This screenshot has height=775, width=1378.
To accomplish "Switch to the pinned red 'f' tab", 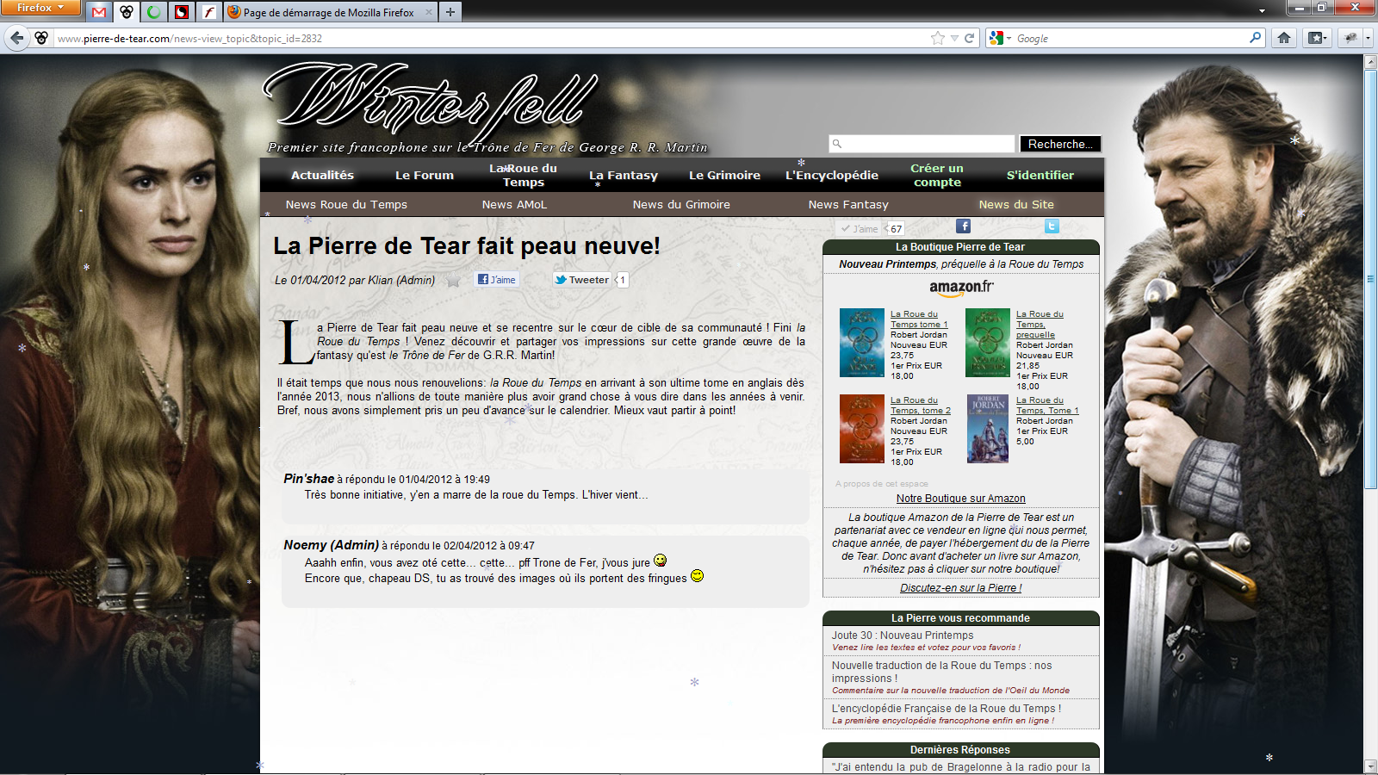I will 208,12.
